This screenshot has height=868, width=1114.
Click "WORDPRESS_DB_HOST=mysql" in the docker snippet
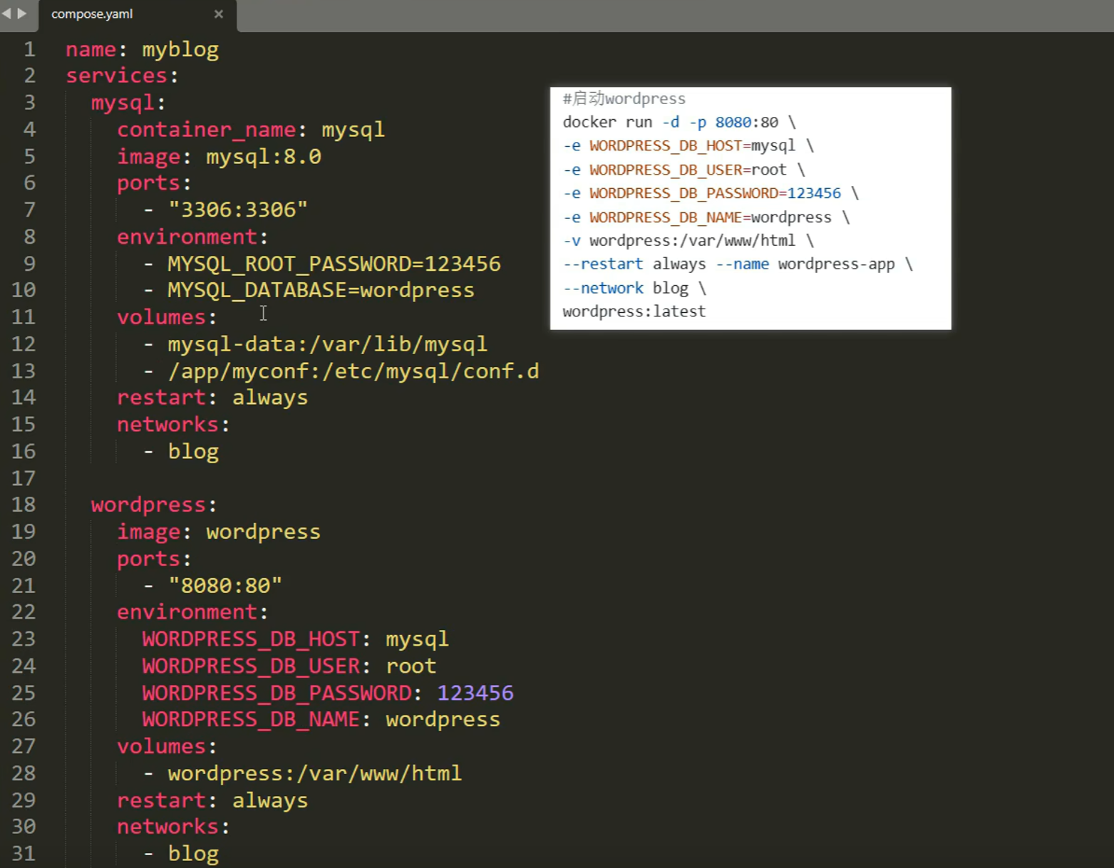pyautogui.click(x=692, y=146)
